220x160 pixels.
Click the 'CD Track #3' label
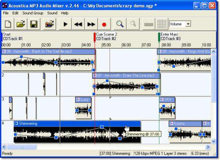click(x=170, y=39)
